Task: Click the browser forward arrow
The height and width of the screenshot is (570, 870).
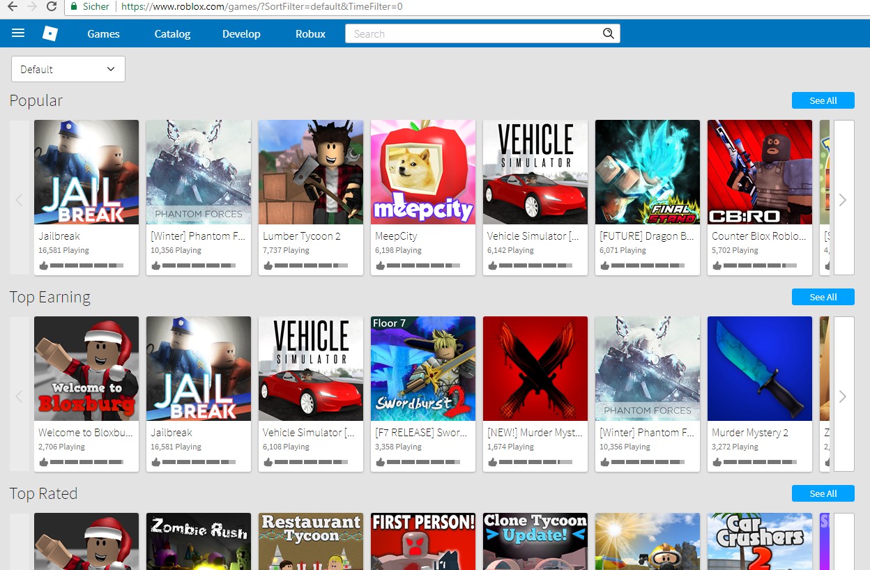Action: tap(31, 6)
